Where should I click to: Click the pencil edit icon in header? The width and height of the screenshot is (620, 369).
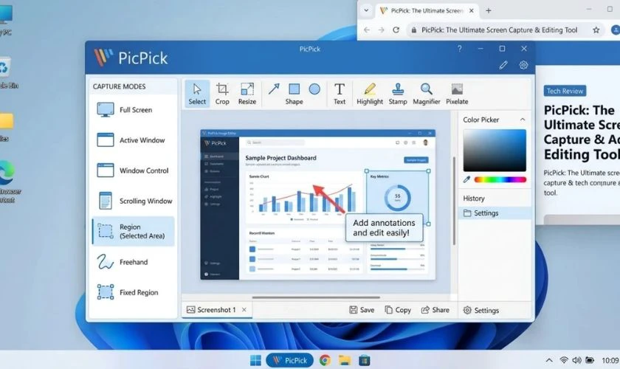[503, 65]
